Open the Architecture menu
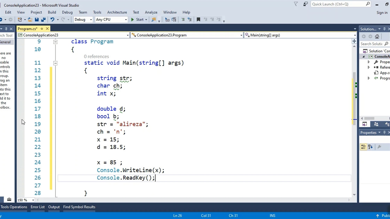The width and height of the screenshot is (390, 219). pos(117,12)
